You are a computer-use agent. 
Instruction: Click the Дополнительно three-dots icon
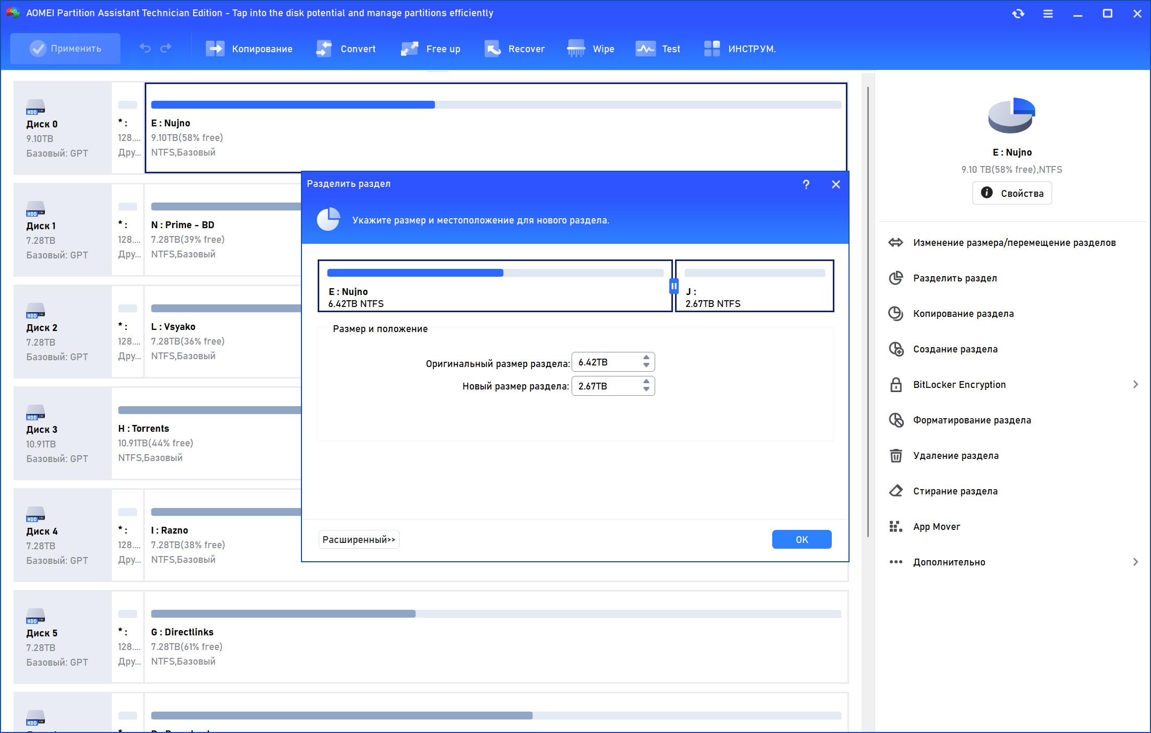(896, 562)
